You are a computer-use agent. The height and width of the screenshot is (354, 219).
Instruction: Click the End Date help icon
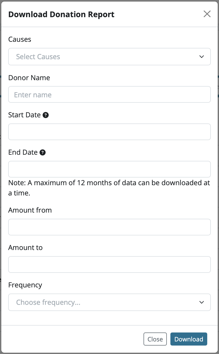point(42,152)
